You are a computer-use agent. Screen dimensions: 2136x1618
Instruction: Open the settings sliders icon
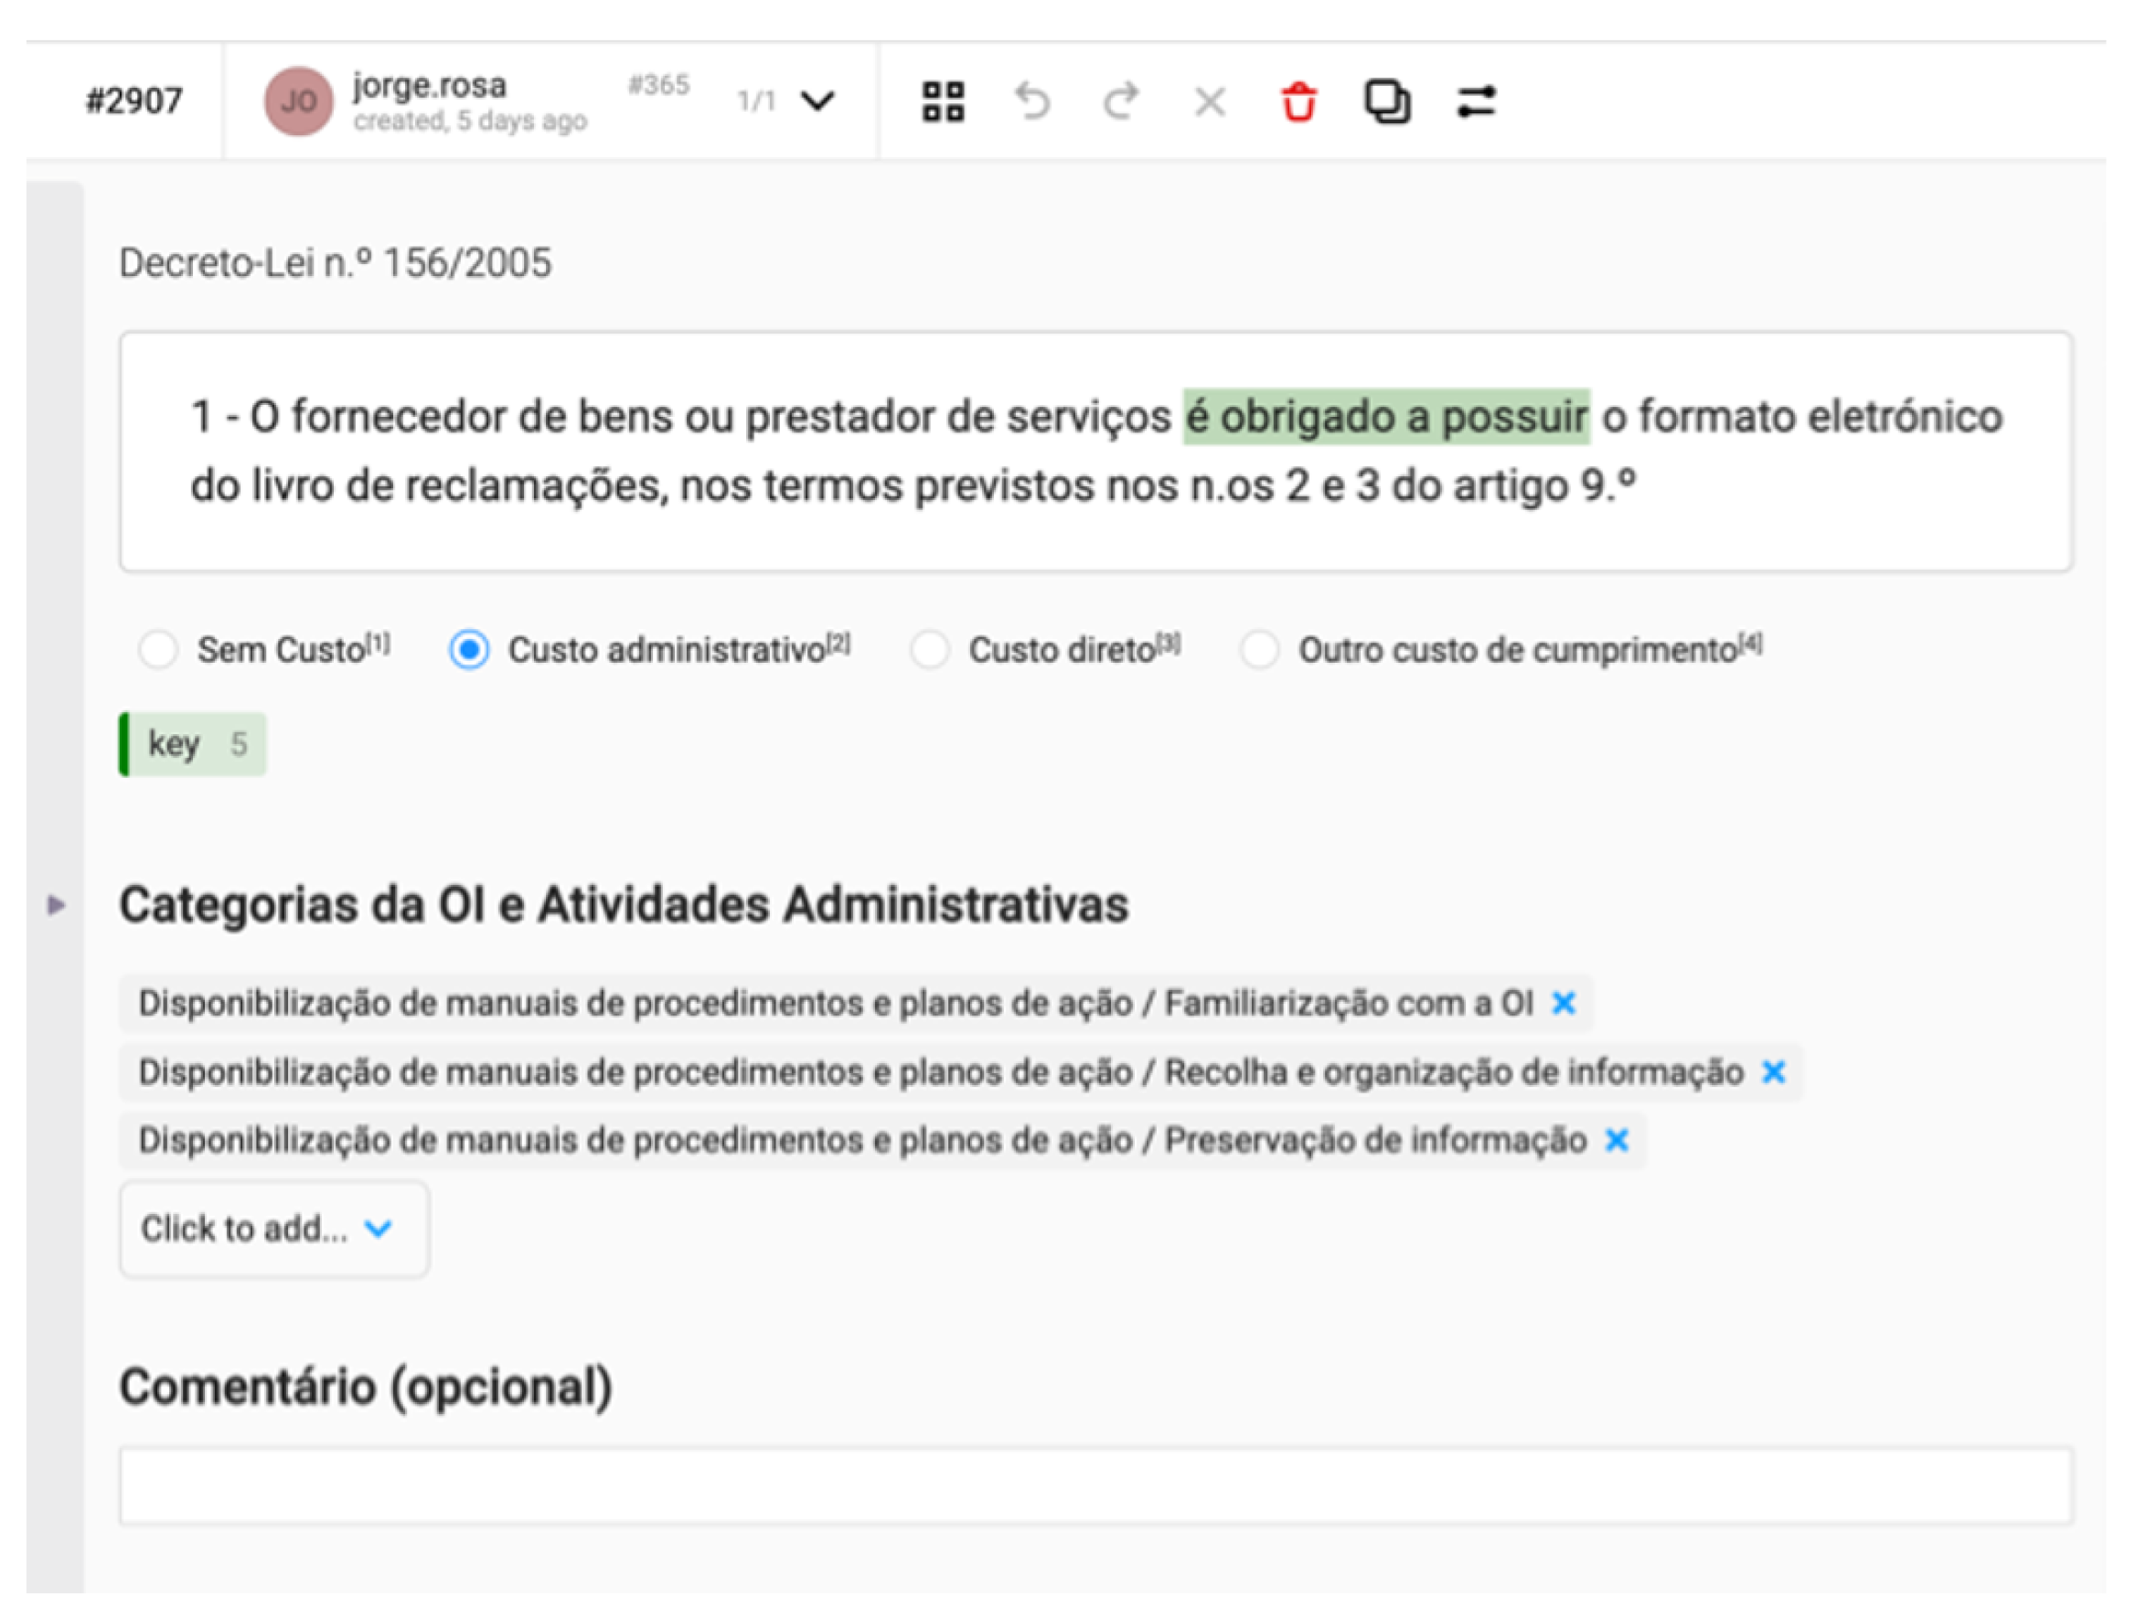coord(1476,101)
